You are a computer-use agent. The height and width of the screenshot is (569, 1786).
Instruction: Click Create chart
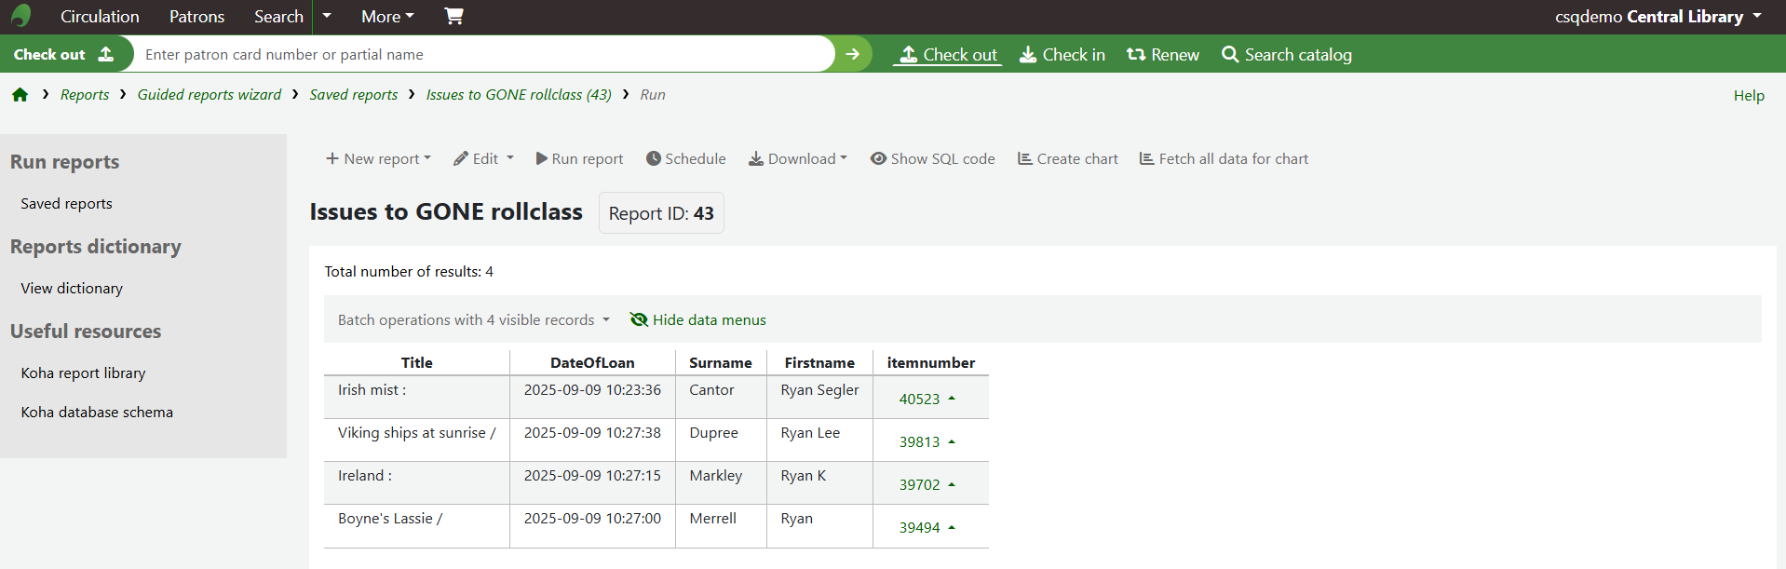tap(1067, 159)
